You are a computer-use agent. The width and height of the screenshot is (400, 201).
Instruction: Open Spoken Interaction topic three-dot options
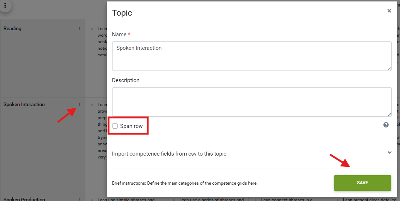(x=79, y=104)
